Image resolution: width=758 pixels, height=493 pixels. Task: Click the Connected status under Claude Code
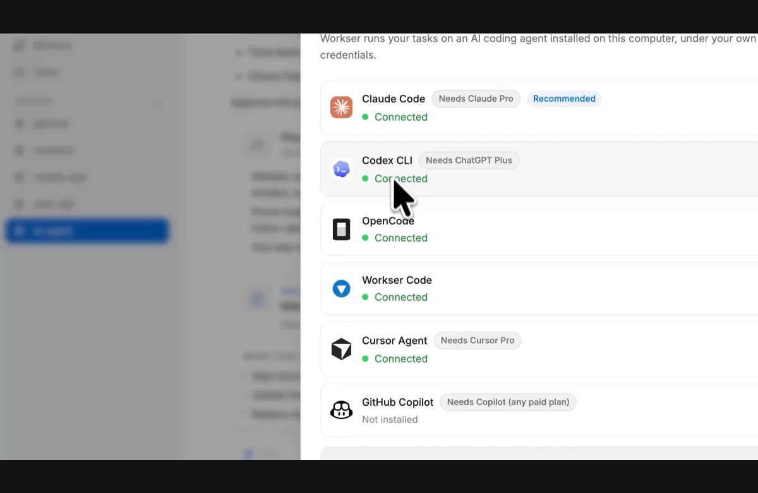point(395,117)
